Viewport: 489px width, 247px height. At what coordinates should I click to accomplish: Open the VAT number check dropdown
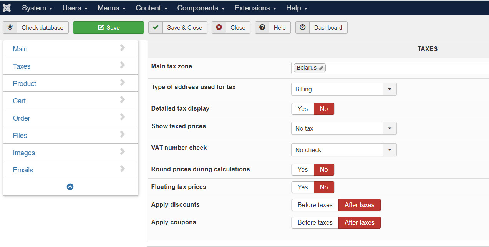tap(390, 150)
